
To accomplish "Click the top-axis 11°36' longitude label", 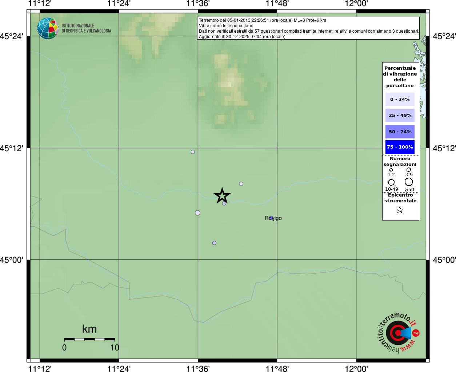I will coord(198,4).
